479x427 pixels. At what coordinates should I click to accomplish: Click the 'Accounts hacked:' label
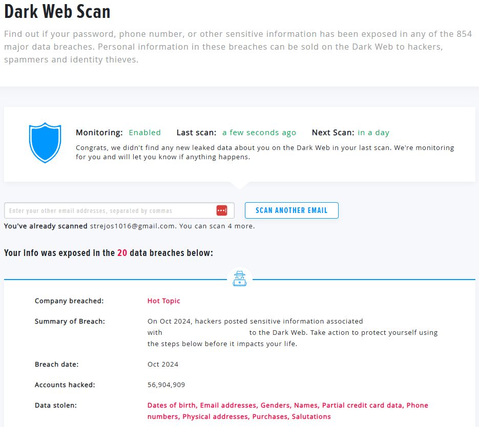pos(65,385)
